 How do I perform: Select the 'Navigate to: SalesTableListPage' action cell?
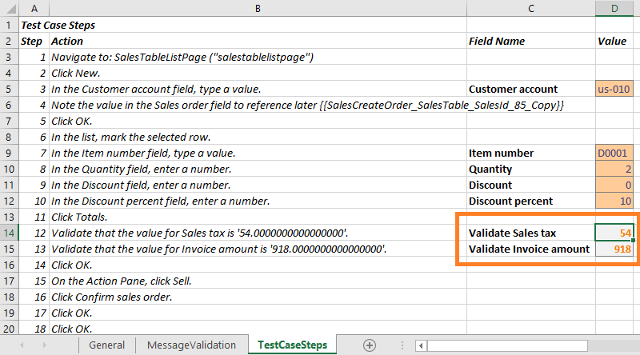pyautogui.click(x=258, y=57)
